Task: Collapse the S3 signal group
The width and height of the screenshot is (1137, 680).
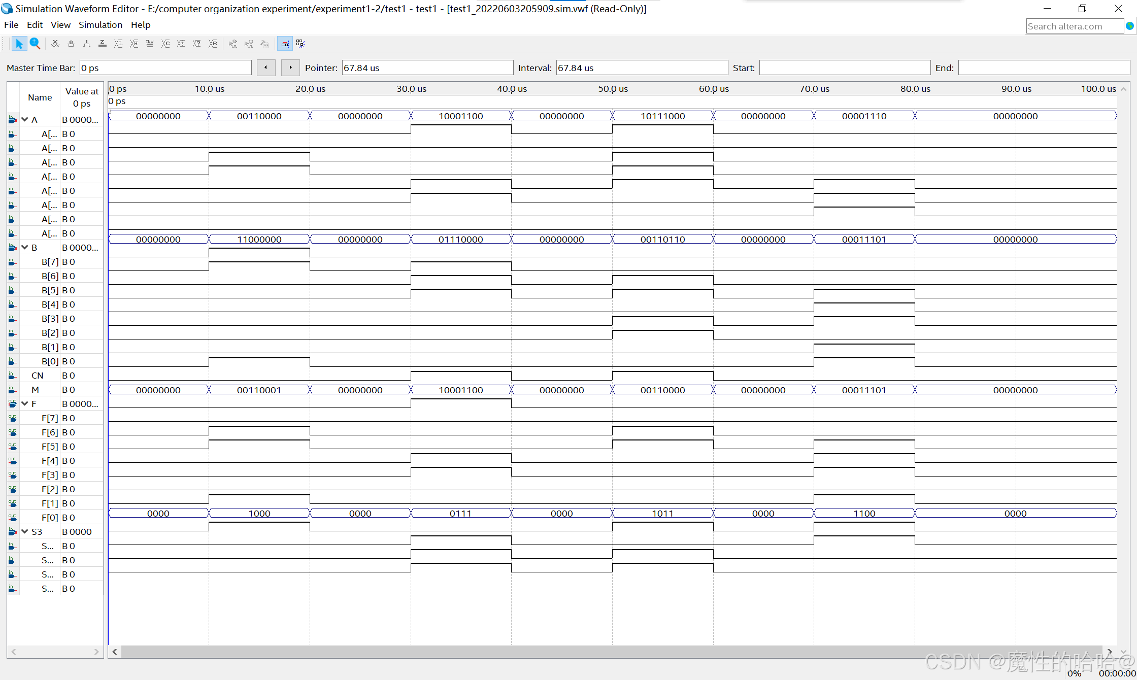Action: coord(24,532)
